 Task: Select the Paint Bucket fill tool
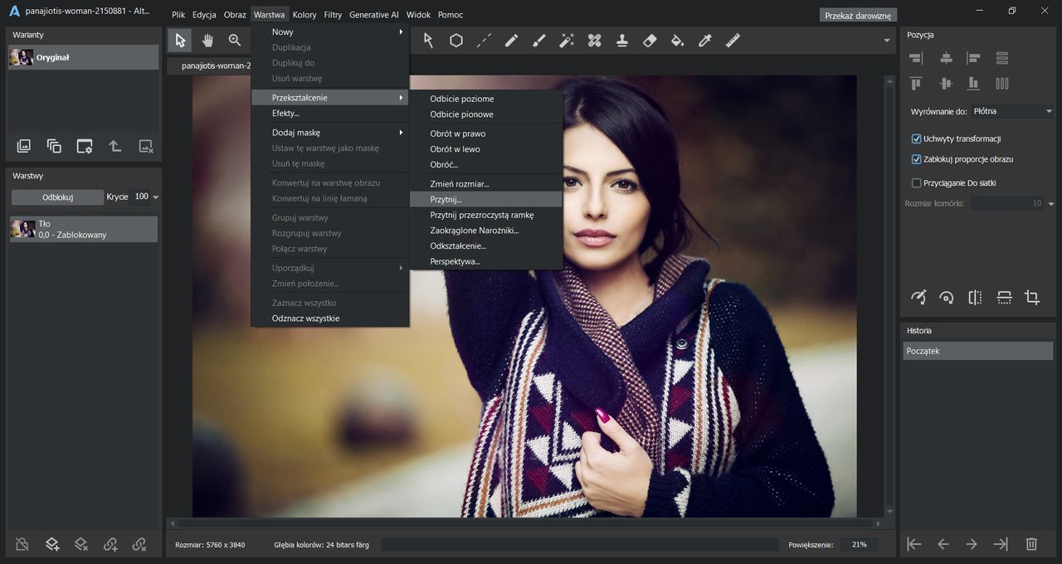click(x=677, y=41)
